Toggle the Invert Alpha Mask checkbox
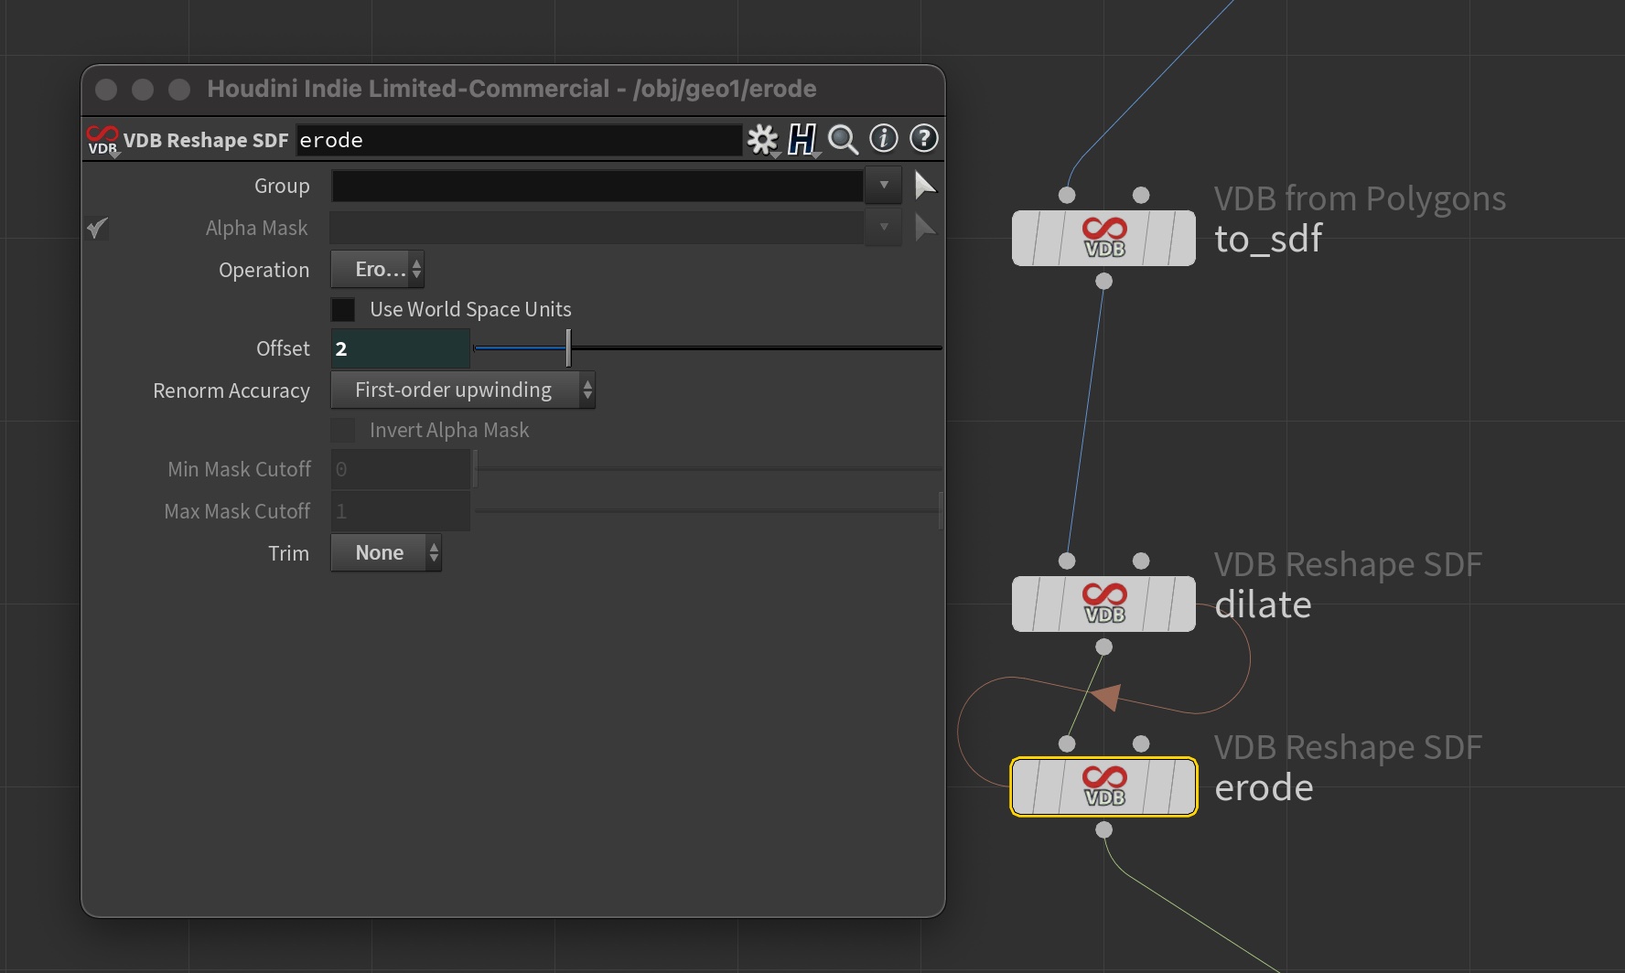This screenshot has width=1625, height=973. pyautogui.click(x=343, y=430)
